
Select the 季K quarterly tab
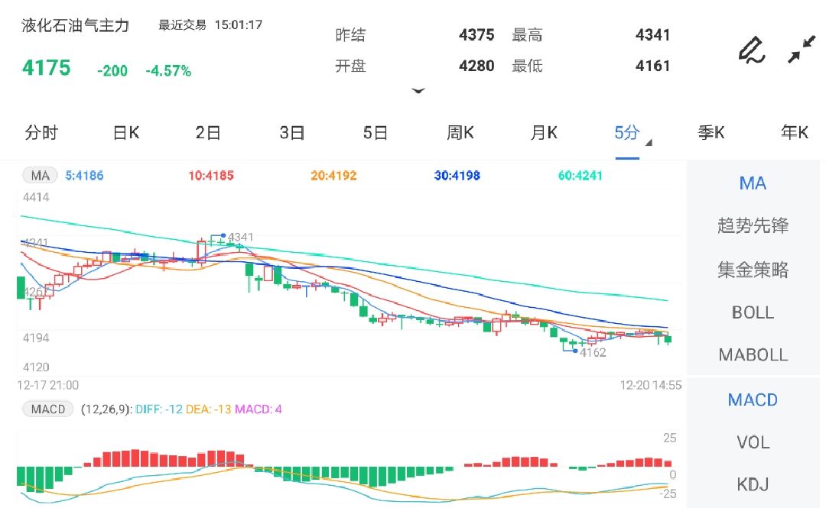(x=712, y=132)
